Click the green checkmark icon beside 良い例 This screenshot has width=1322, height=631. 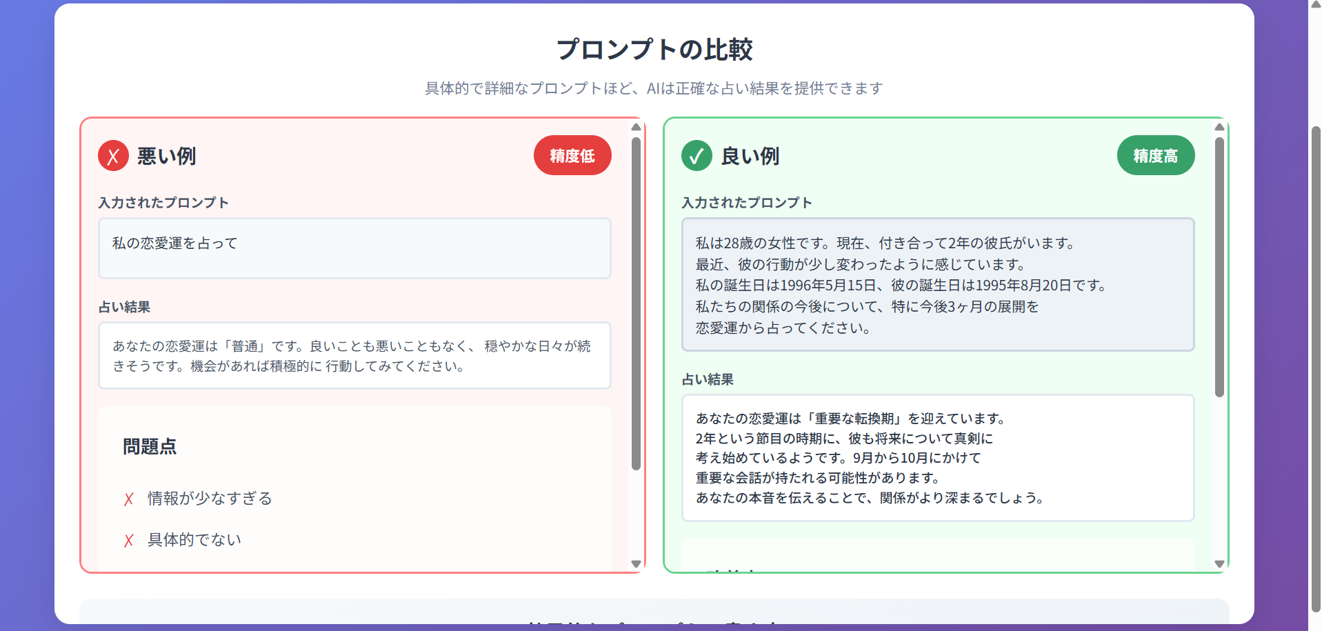pos(697,156)
